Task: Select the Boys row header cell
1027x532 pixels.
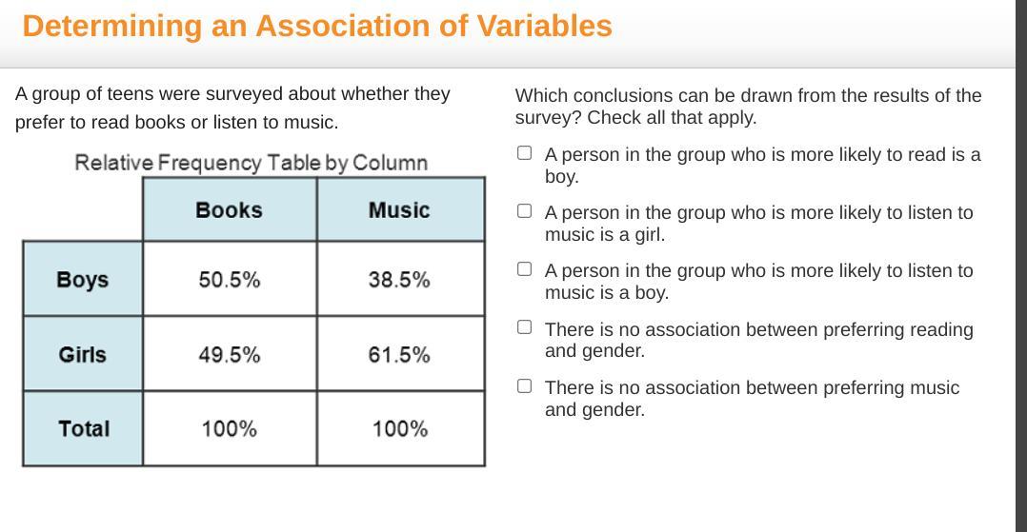Action: 83,279
